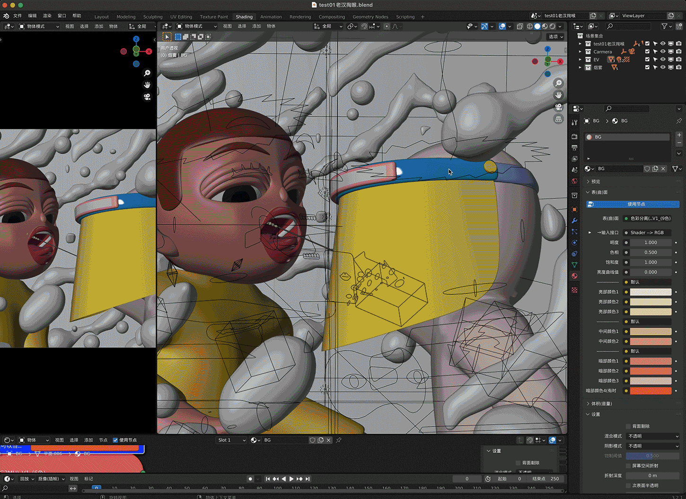This screenshot has width=686, height=499.
Task: Hide the EV collection in viewport
Action: click(x=663, y=60)
